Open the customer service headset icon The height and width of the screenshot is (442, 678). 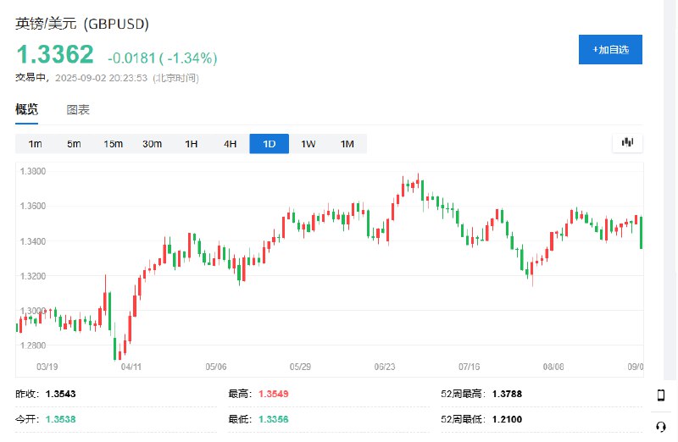tap(661, 427)
